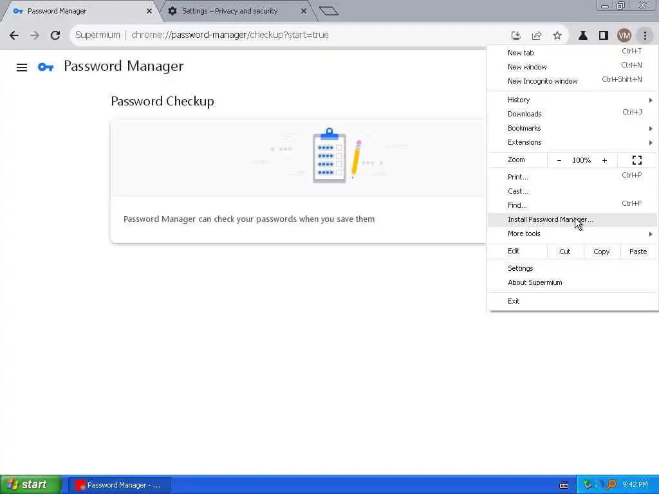
Task: Open the experiments flask icon
Action: pos(583,36)
